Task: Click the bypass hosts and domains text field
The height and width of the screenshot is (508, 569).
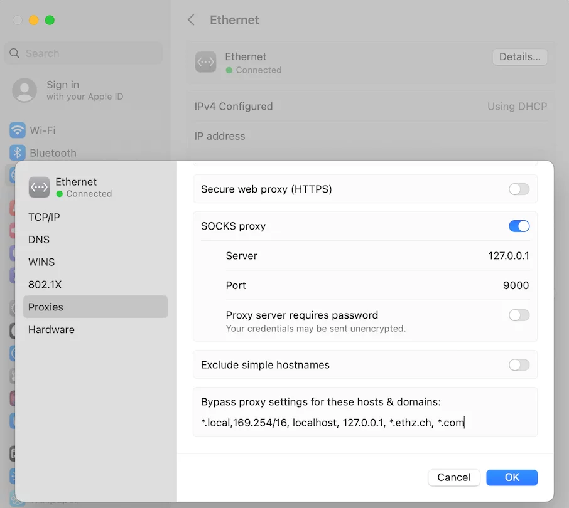Action: [x=364, y=422]
